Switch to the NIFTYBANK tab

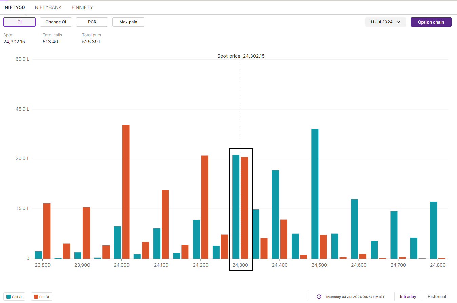48,7
